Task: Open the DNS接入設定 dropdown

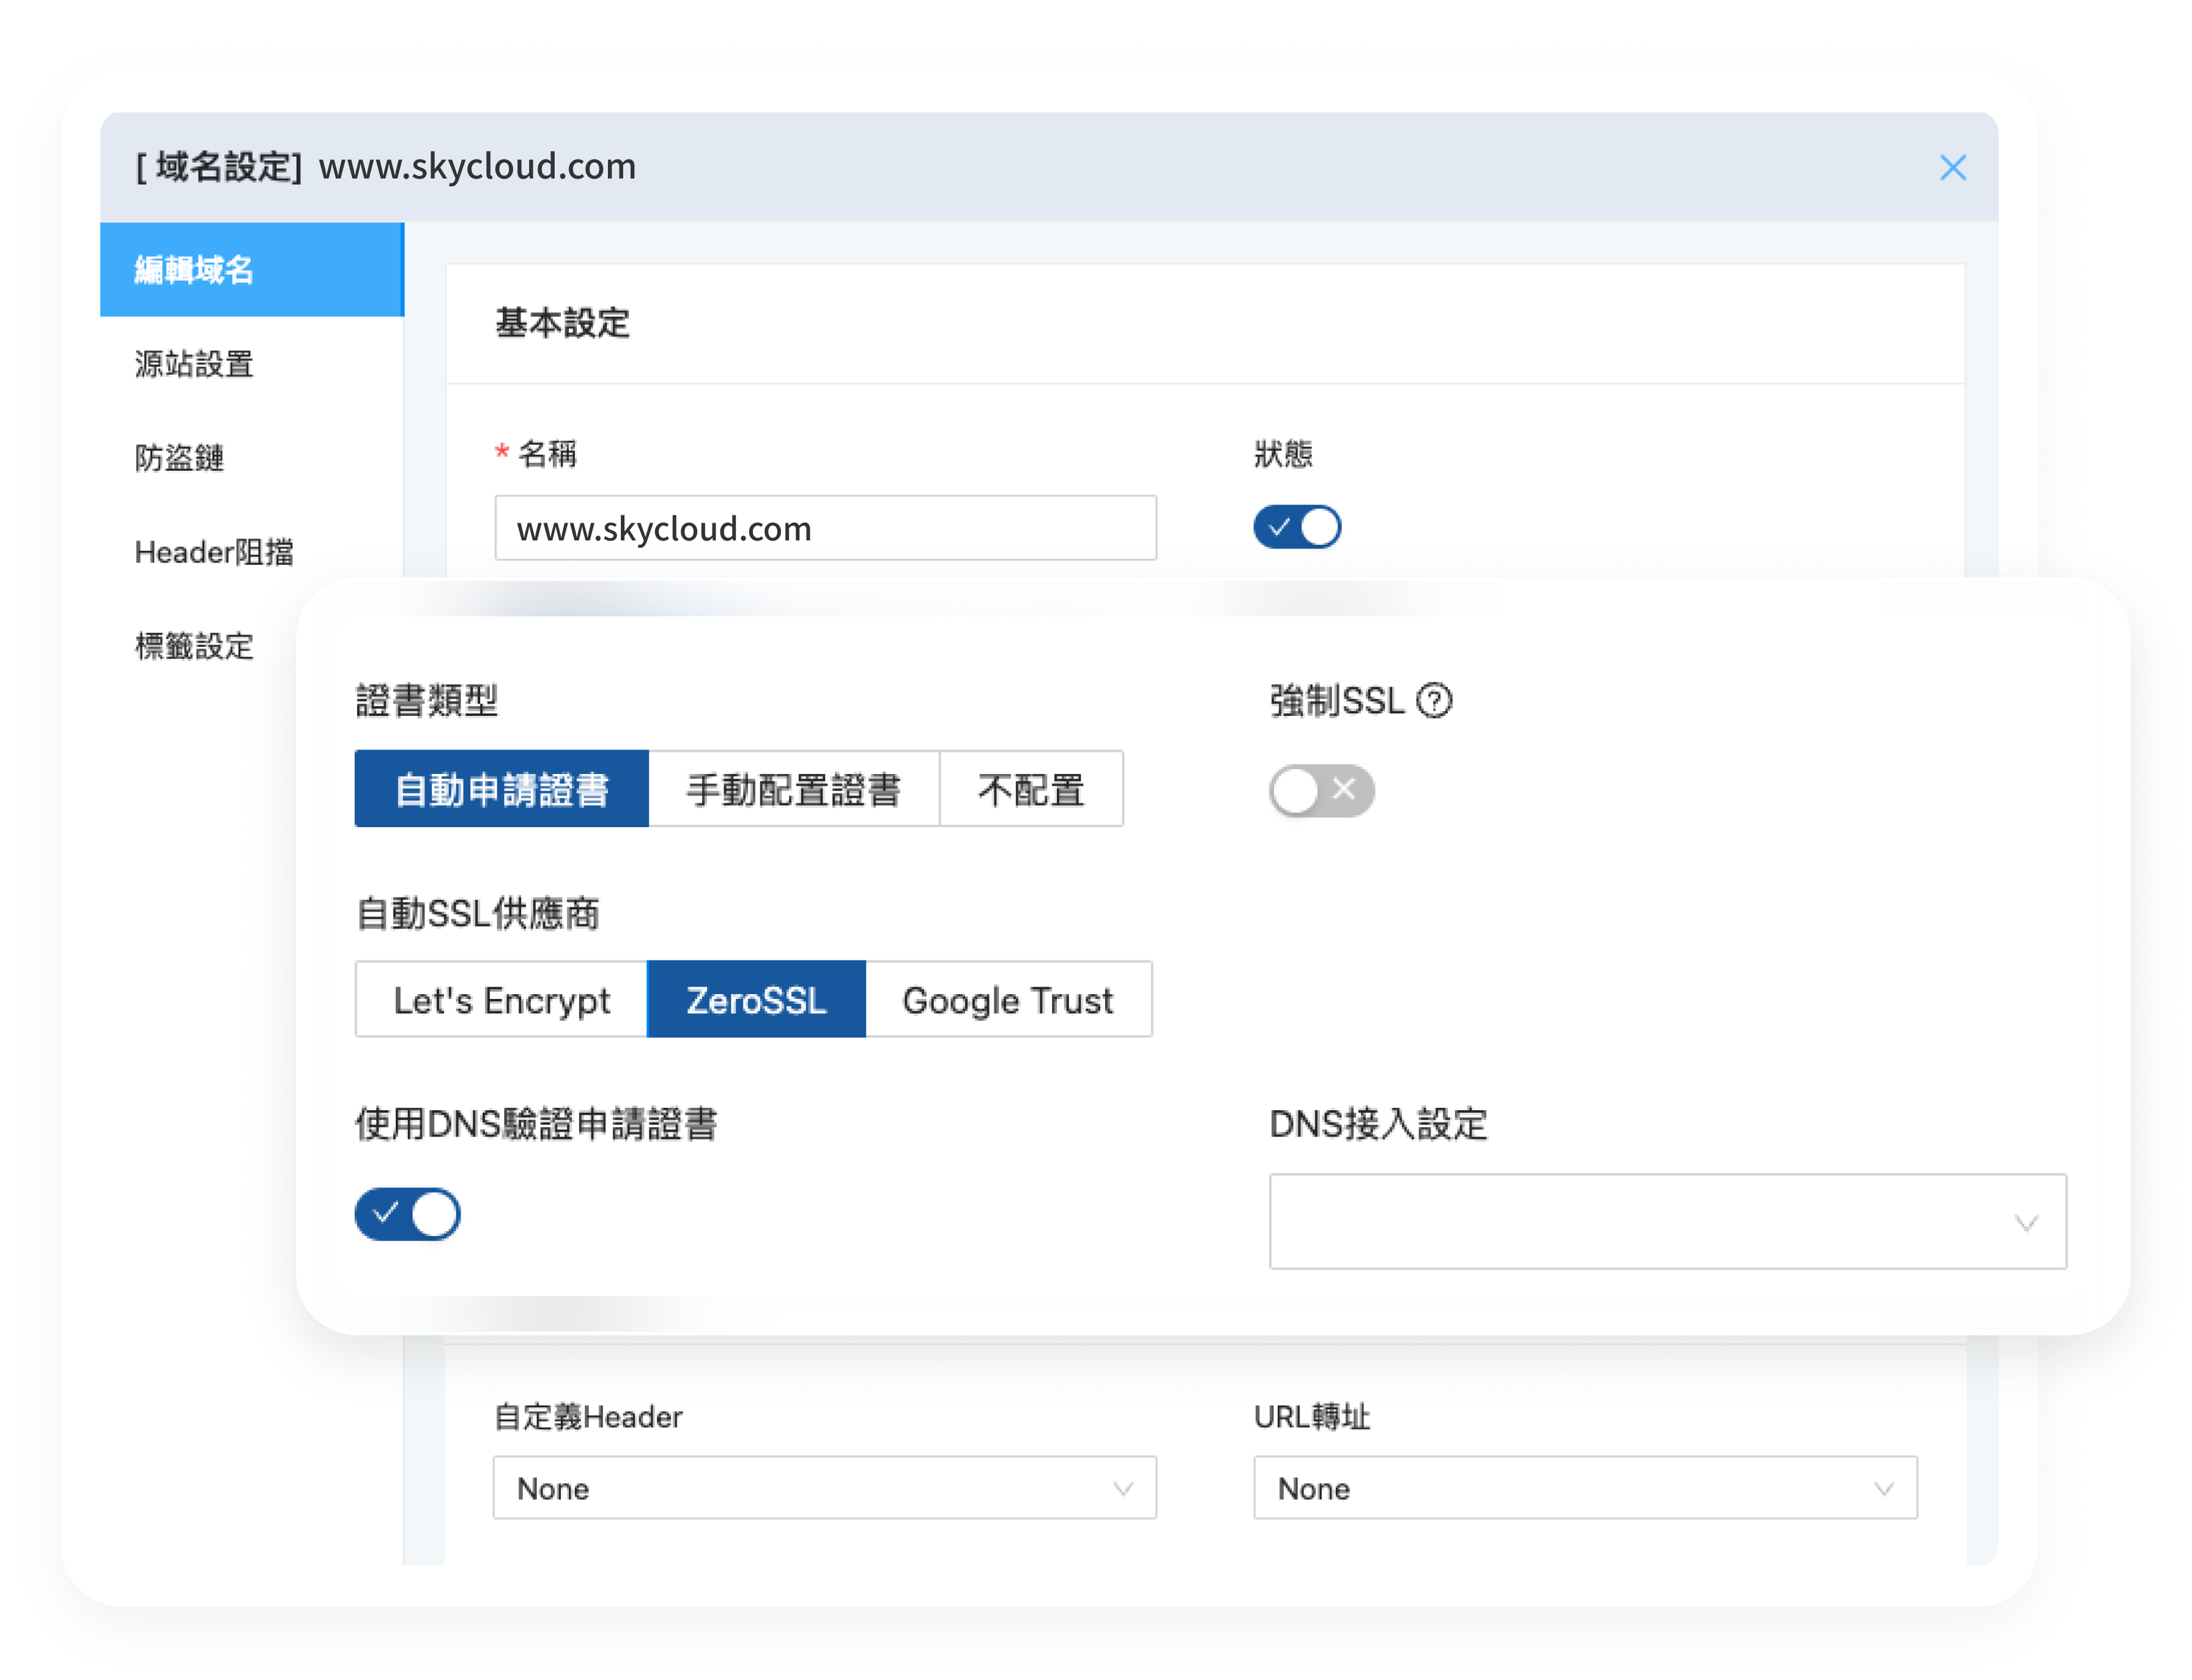Action: point(1667,1221)
